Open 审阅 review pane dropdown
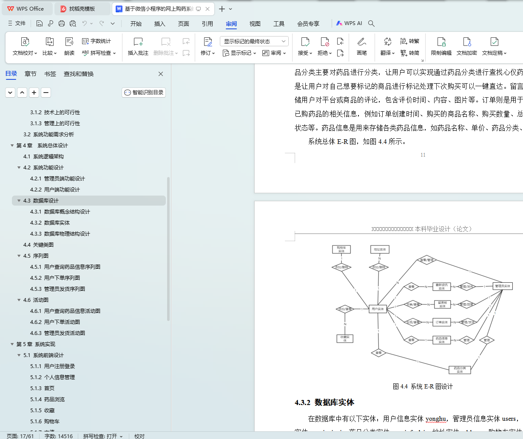This screenshot has width=523, height=439. [x=274, y=53]
